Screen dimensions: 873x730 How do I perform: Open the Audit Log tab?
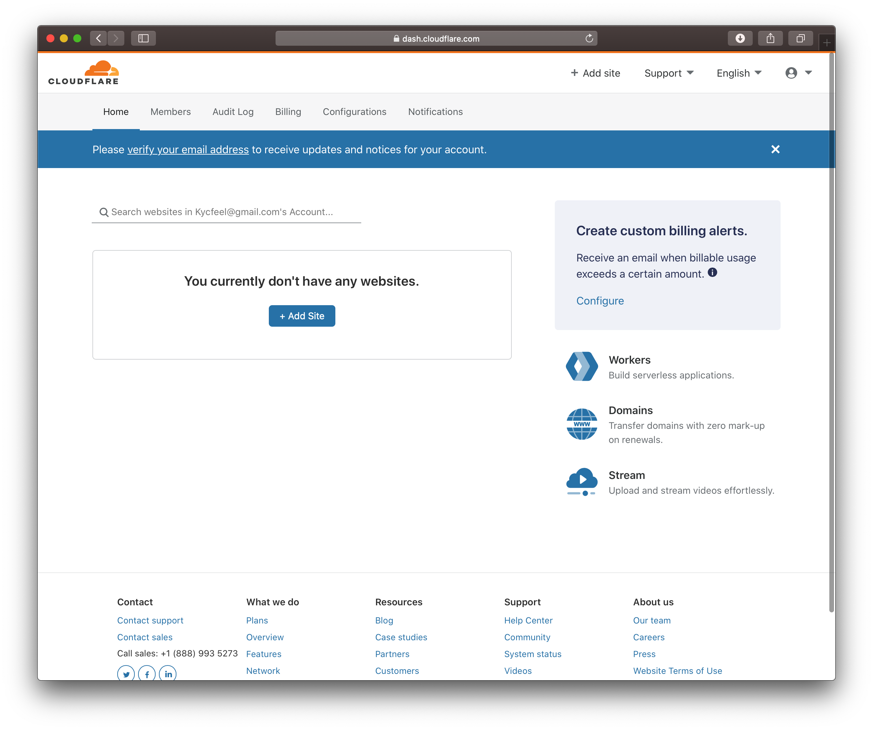(233, 111)
